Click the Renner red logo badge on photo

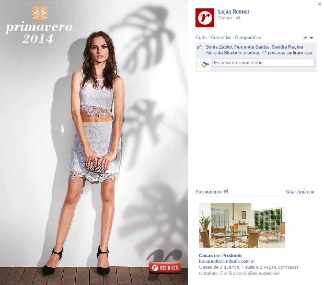165,268
